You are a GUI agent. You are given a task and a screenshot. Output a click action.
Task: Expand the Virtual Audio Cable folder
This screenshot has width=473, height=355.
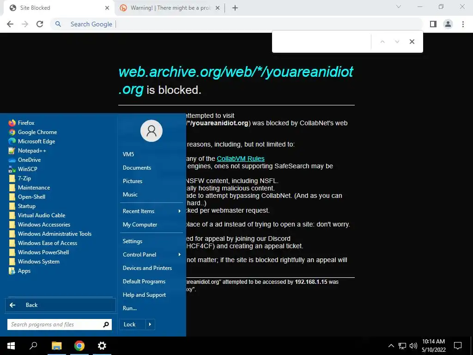[x=41, y=215]
